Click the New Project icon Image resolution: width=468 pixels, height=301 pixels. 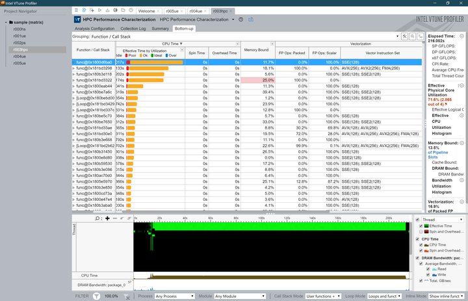92,10
